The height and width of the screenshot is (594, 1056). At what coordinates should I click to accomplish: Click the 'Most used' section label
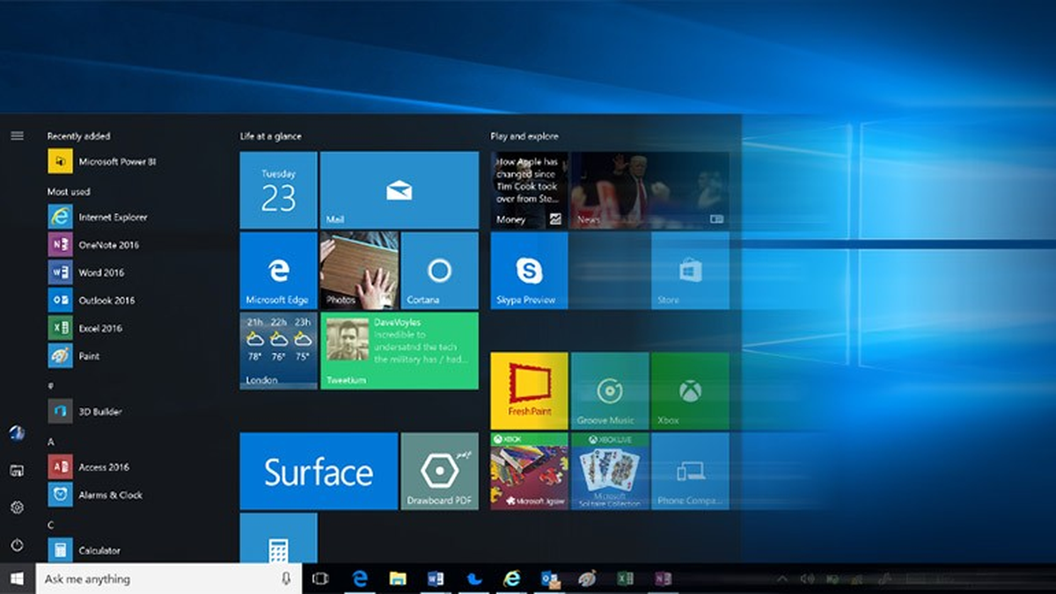69,192
